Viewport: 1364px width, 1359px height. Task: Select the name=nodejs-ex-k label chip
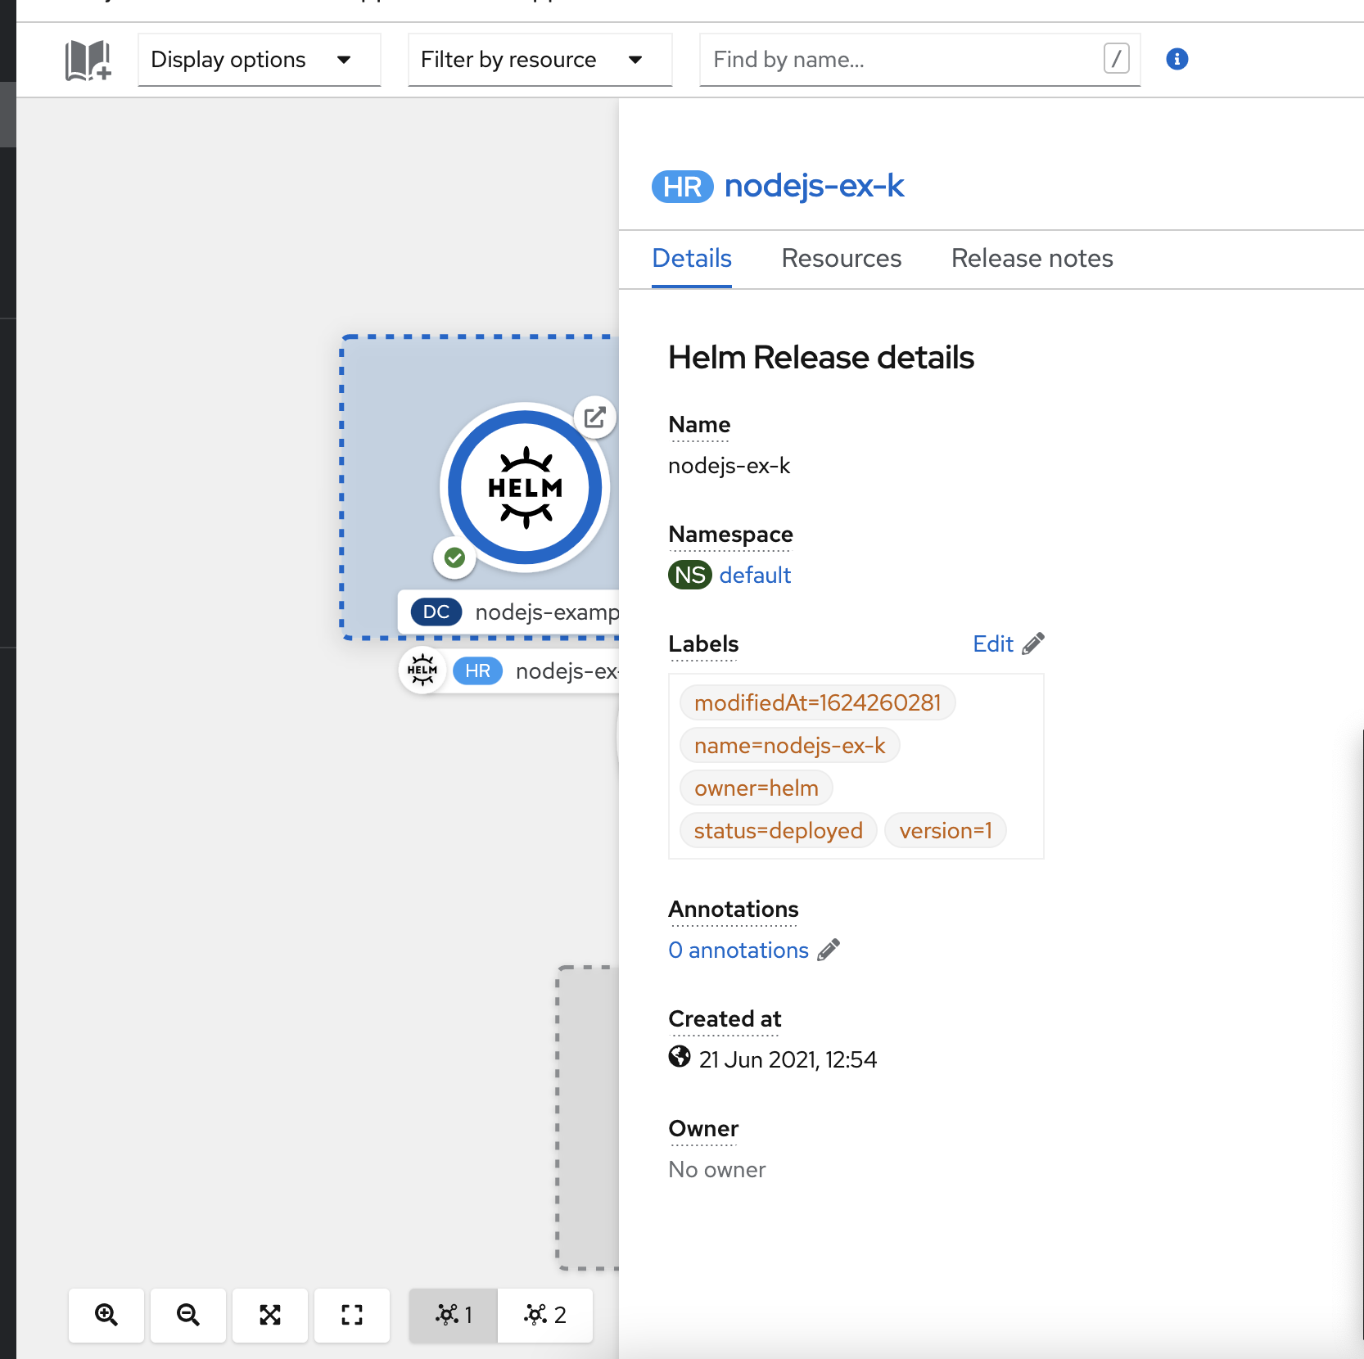click(x=789, y=746)
